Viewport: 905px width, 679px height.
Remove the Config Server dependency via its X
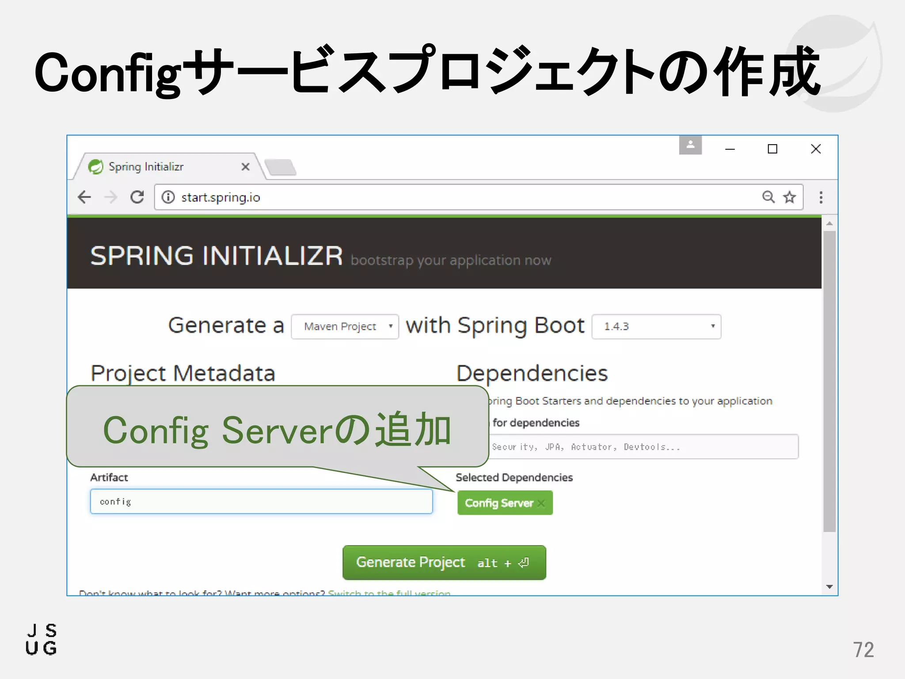[x=541, y=503]
